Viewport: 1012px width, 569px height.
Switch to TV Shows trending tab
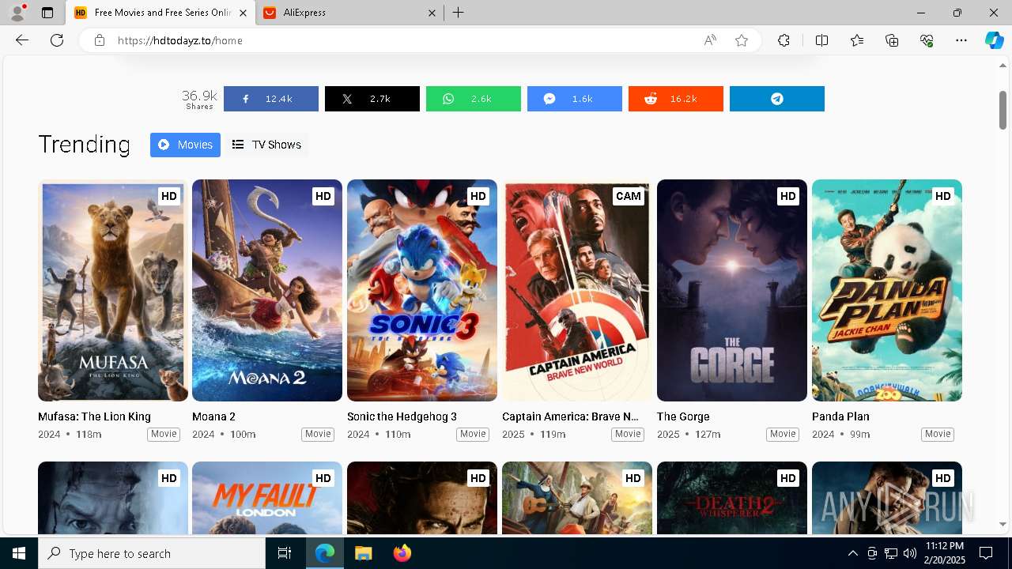point(266,145)
